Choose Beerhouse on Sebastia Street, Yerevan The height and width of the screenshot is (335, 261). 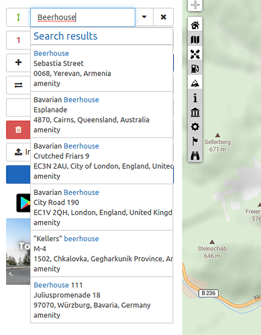coord(102,68)
